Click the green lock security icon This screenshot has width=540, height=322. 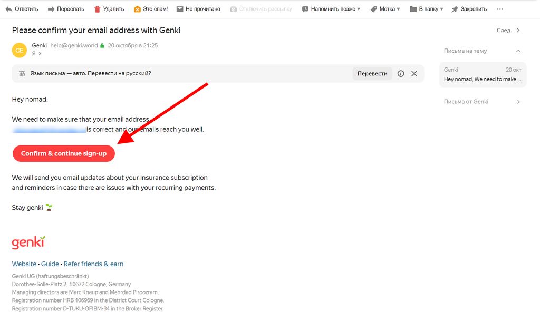tap(102, 45)
